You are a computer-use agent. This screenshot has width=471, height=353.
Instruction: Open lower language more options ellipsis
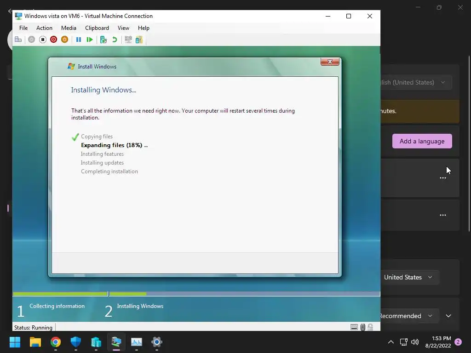click(x=443, y=215)
